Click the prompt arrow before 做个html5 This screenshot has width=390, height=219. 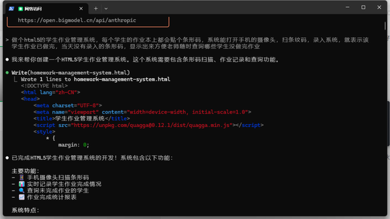pos(7,40)
